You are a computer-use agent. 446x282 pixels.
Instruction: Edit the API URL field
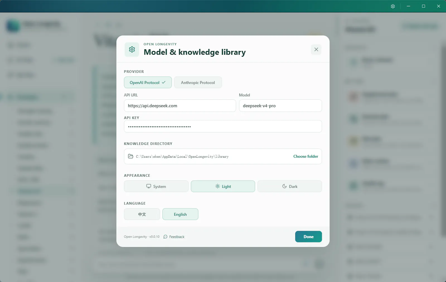click(x=180, y=106)
